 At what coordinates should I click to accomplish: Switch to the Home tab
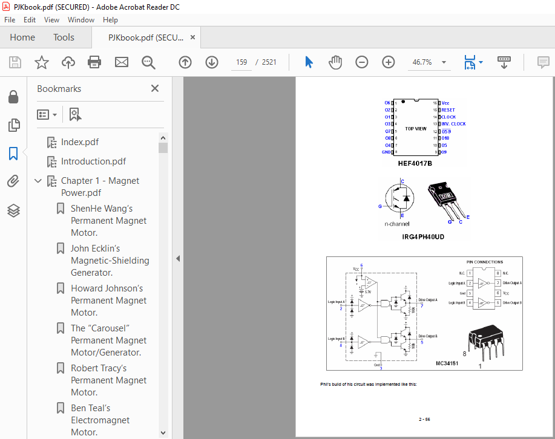(22, 37)
